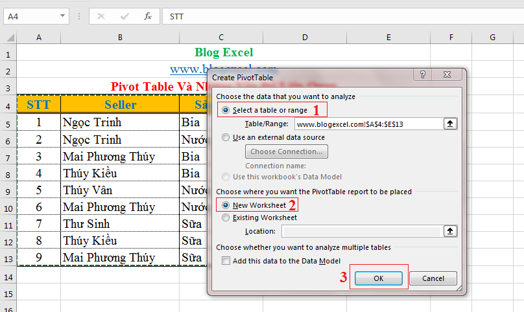Select column C header
The image size is (524, 312).
[221, 38]
